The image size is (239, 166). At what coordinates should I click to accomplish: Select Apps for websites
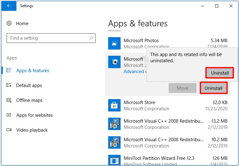34,115
